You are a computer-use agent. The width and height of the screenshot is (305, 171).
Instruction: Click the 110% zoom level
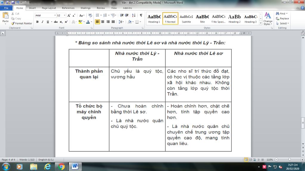[270, 159]
